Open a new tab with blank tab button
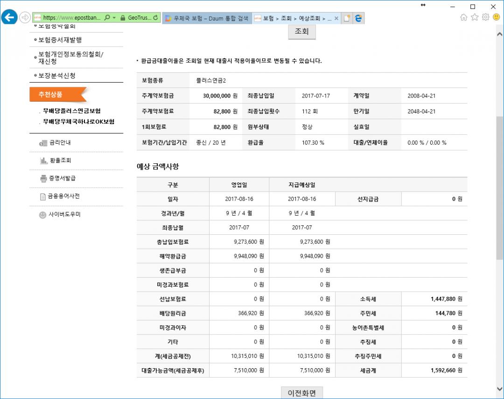504x399 pixels. 347,18
